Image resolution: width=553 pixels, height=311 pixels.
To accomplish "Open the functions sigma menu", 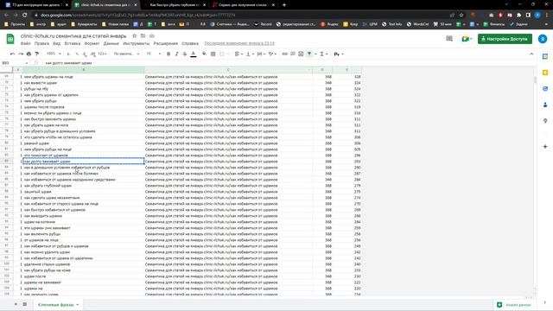I will click(321, 54).
